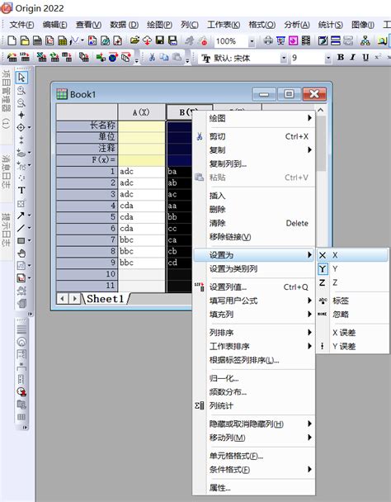This screenshot has height=502, width=391.
Task: Open the zoom 100% dropdown
Action: [252, 41]
